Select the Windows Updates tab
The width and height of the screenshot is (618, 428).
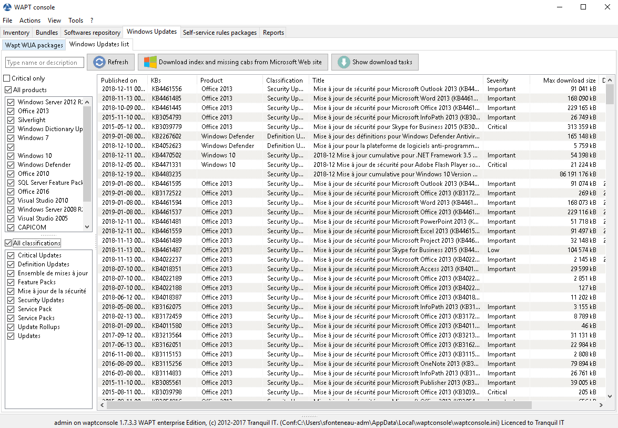click(x=152, y=32)
